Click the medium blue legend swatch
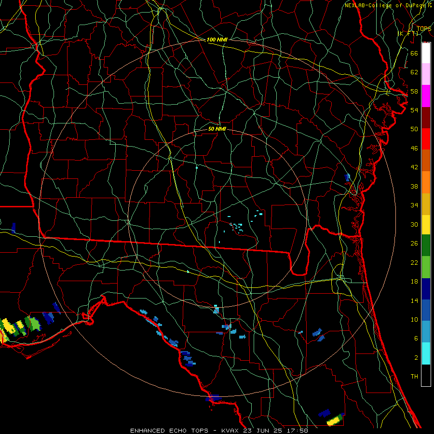This screenshot has width=434, height=434. point(426,310)
